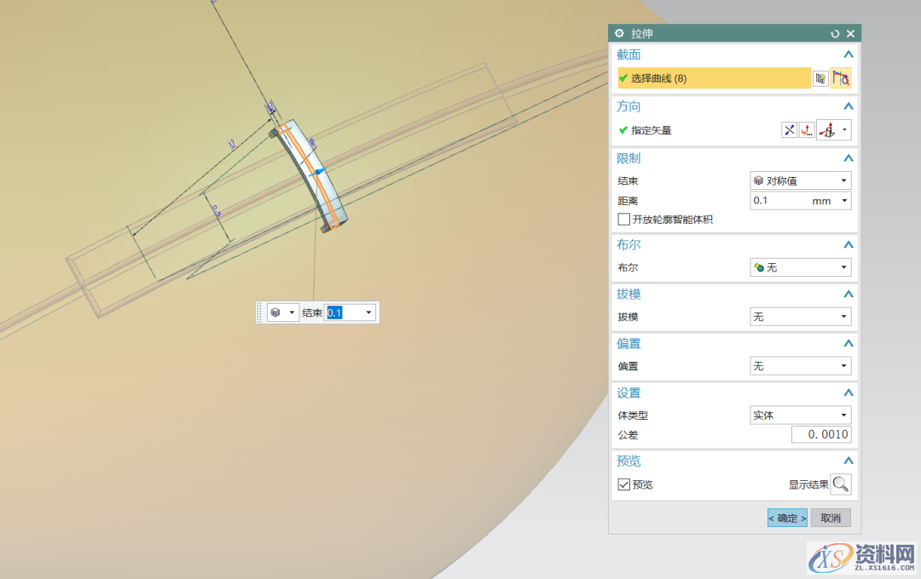Uncheck the 预览 checkbox
The image size is (921, 579).
[624, 484]
